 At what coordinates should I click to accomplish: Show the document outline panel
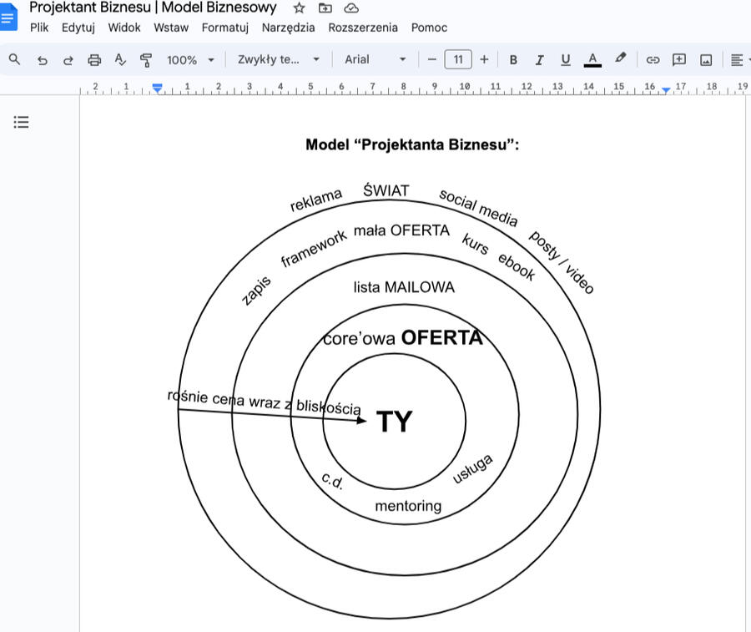[x=22, y=123]
